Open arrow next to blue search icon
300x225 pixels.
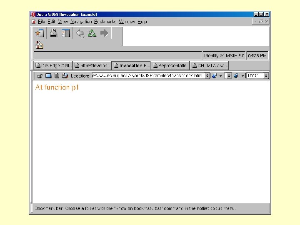[220, 76]
